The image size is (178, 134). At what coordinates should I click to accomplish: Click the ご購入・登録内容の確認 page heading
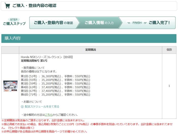coord(34,5)
